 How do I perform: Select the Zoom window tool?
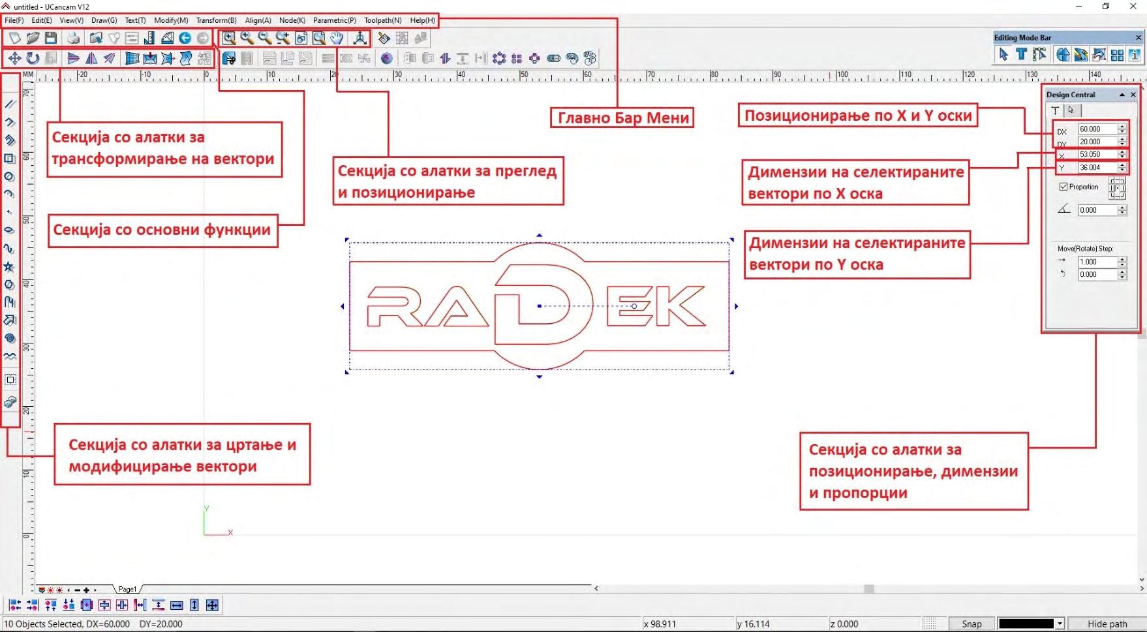coord(229,38)
